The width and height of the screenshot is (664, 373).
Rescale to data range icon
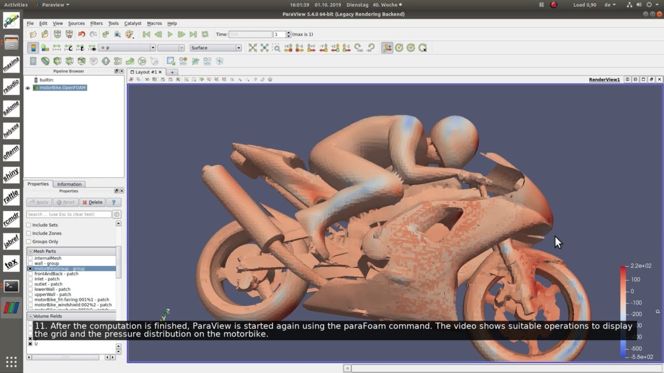click(57, 48)
